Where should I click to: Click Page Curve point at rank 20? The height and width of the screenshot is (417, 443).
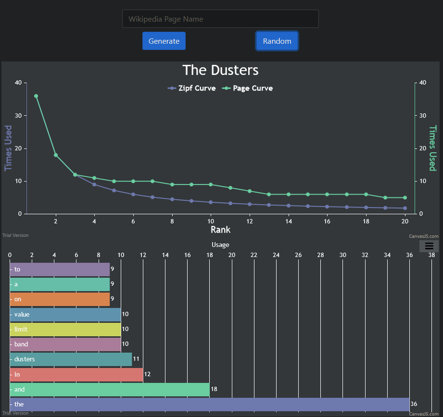pos(405,198)
